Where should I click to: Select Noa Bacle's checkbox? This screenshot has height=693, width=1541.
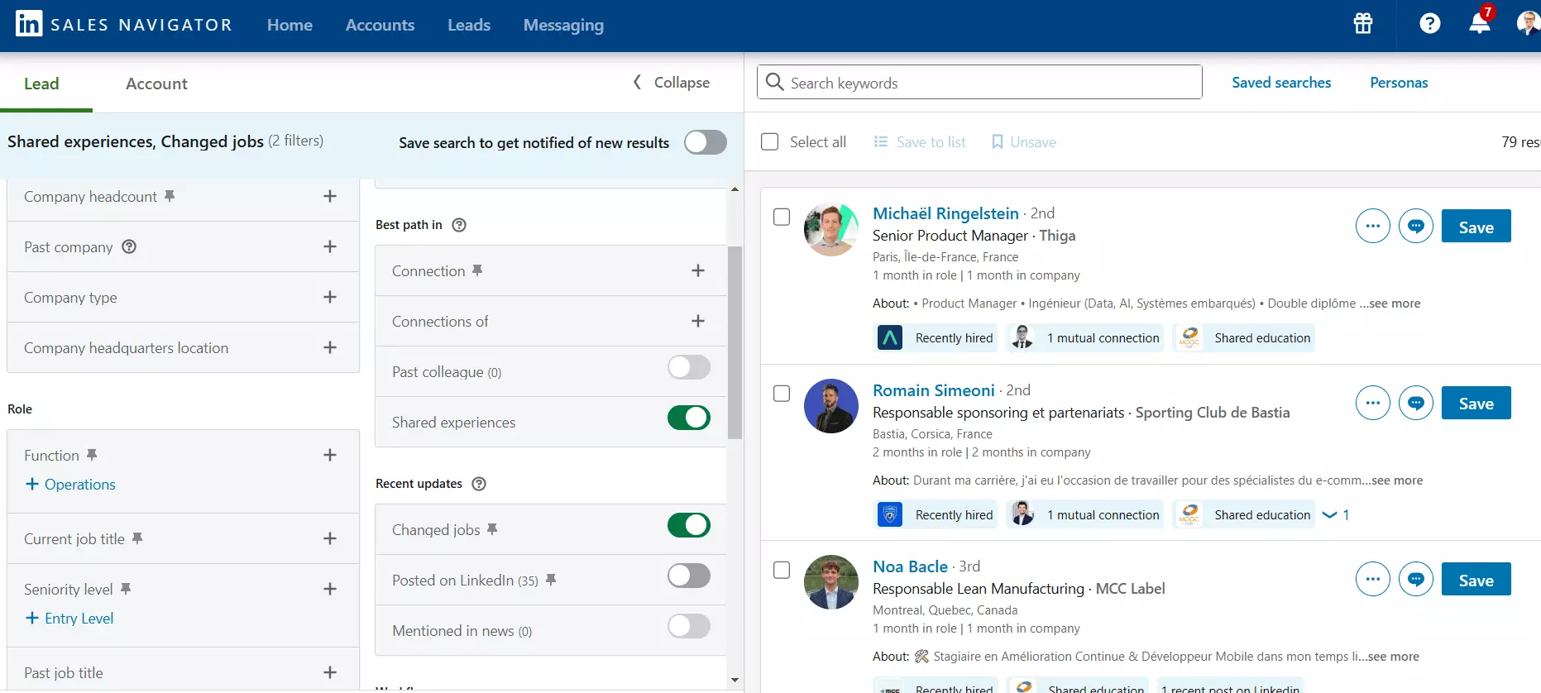click(782, 570)
